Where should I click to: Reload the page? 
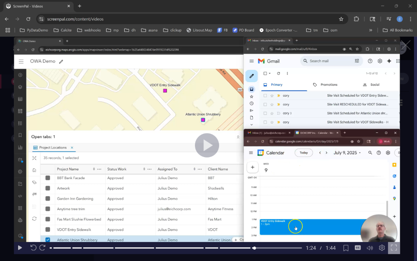click(x=28, y=19)
